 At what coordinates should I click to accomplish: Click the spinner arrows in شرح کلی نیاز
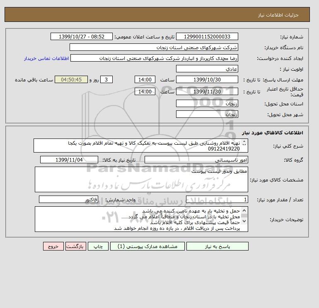click(244, 143)
